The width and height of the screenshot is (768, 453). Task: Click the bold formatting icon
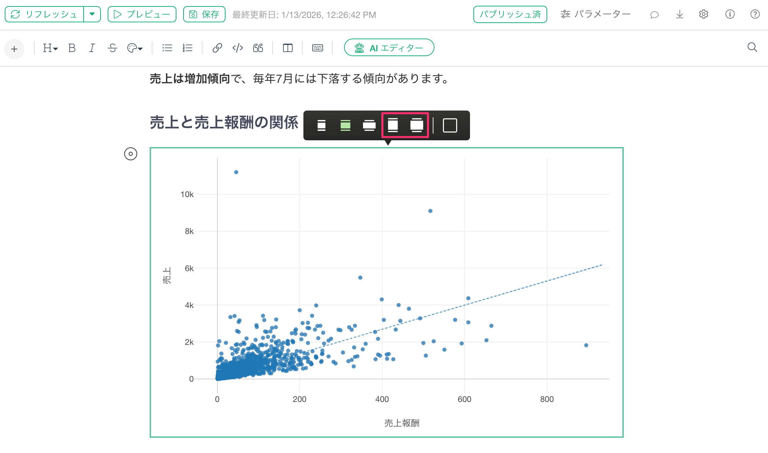pos(72,48)
